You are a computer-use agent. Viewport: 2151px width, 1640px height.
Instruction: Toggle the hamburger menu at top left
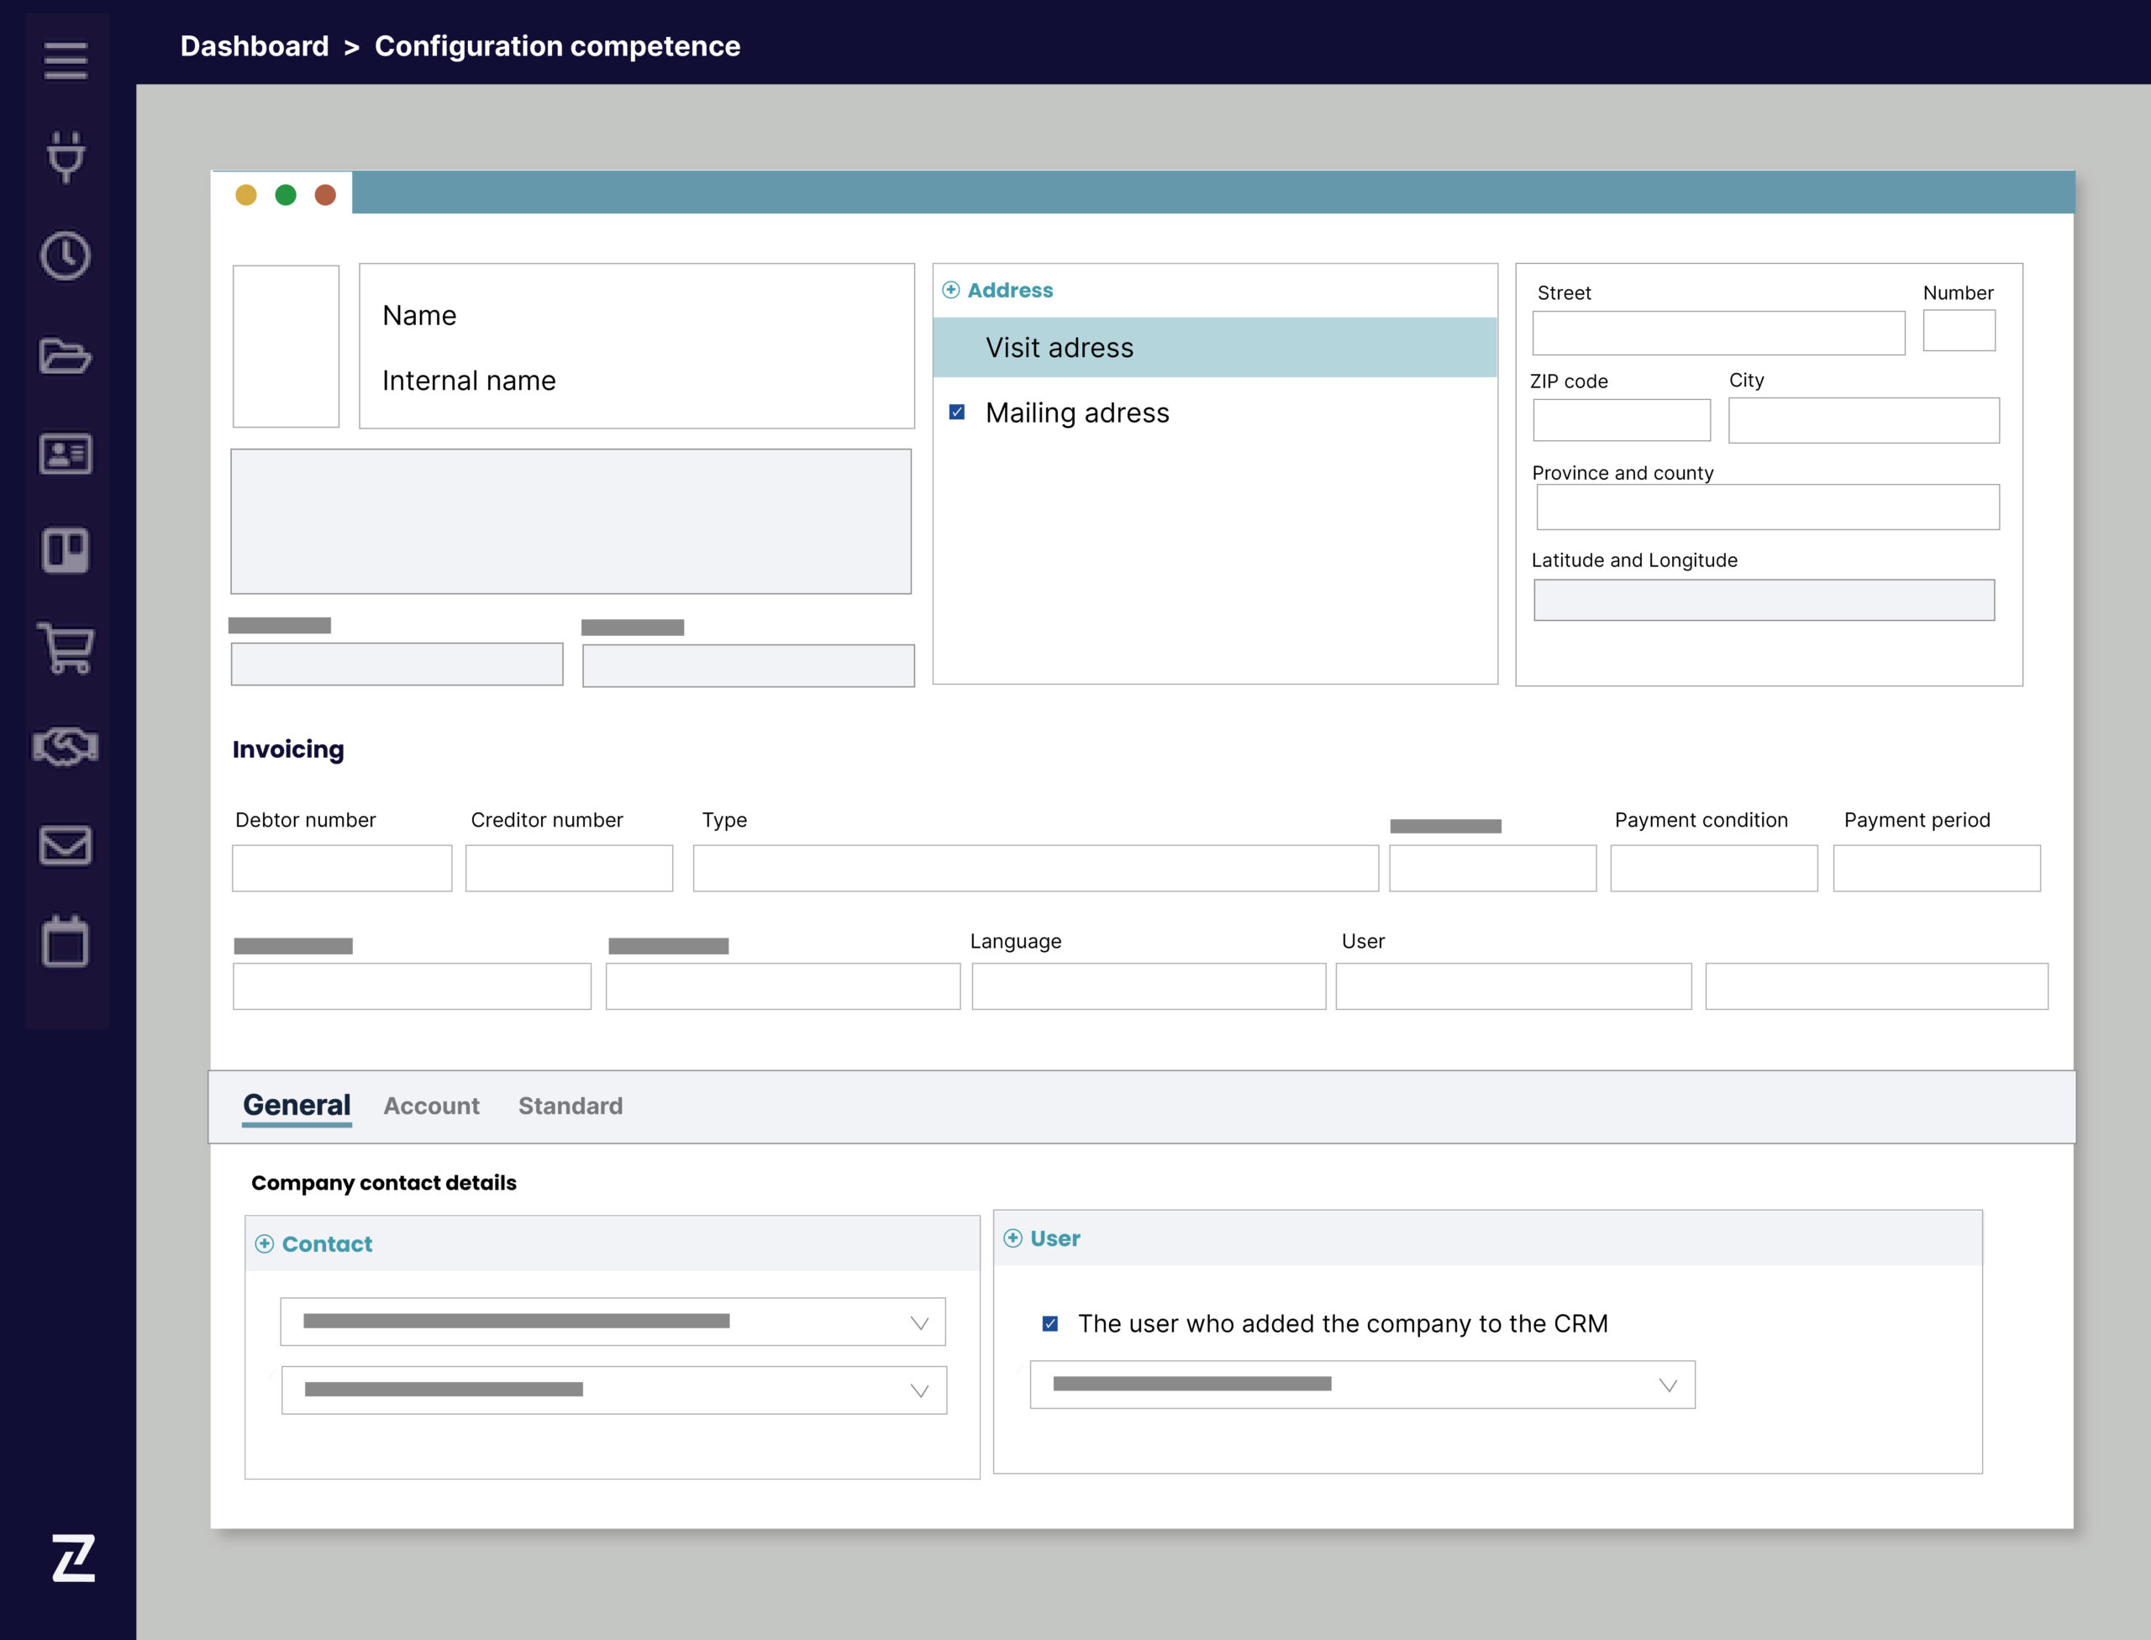tap(66, 60)
